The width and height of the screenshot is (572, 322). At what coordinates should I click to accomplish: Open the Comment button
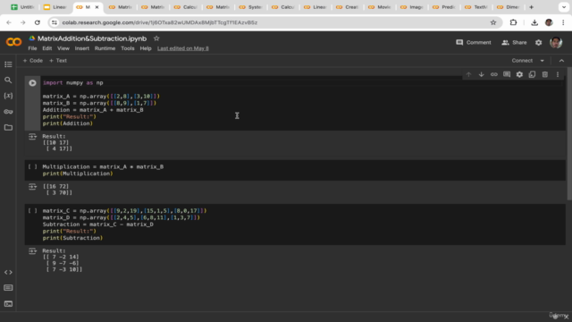pyautogui.click(x=474, y=42)
